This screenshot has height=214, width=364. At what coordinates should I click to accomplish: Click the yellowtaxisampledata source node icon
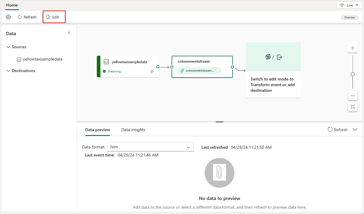106,62
